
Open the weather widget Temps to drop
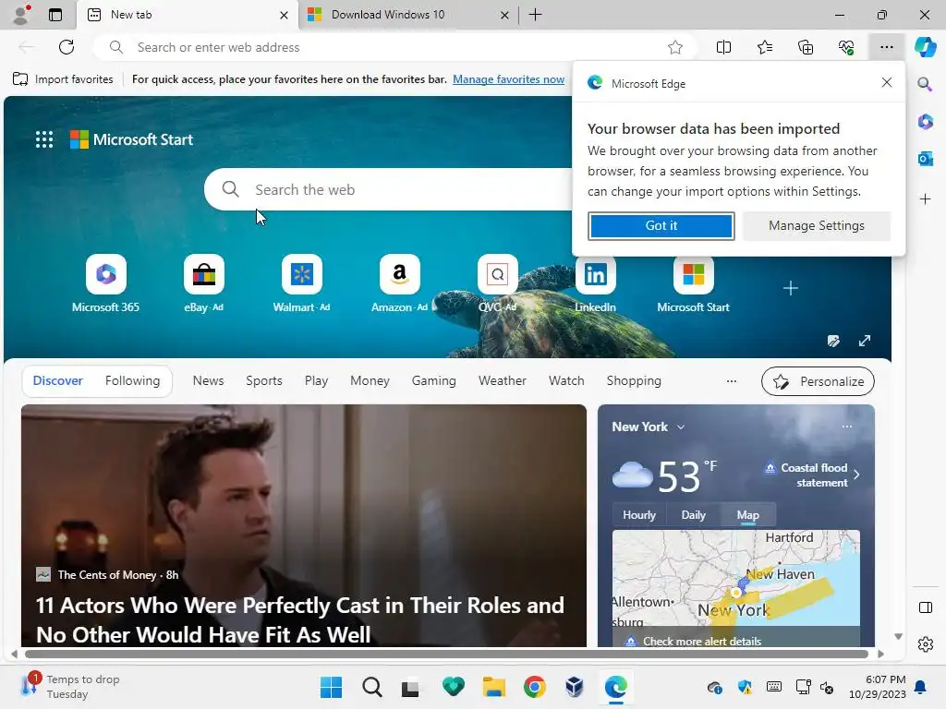[71, 687]
